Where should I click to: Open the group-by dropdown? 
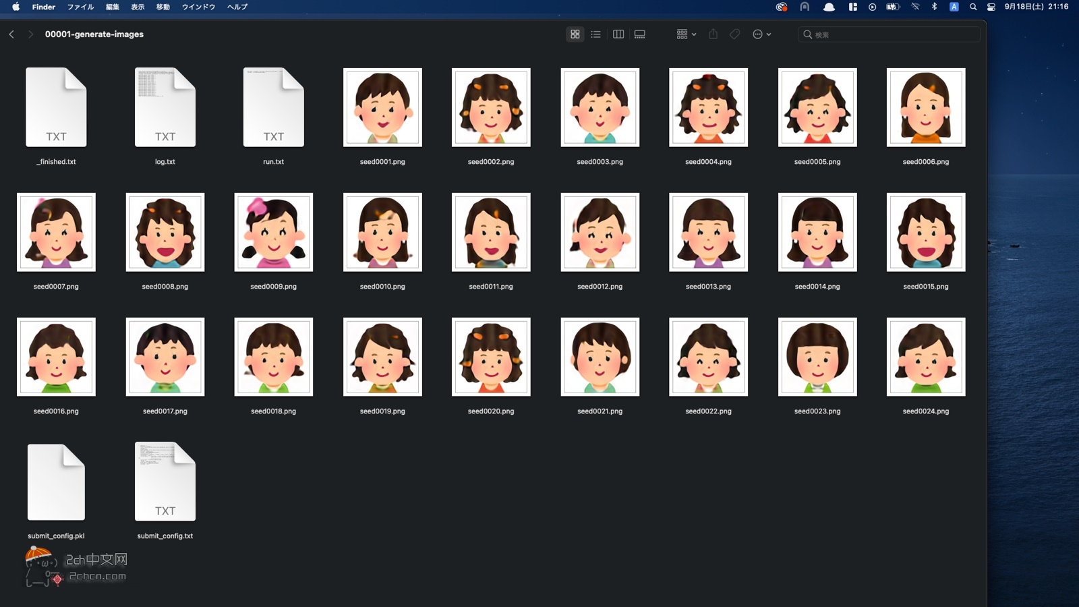point(687,34)
